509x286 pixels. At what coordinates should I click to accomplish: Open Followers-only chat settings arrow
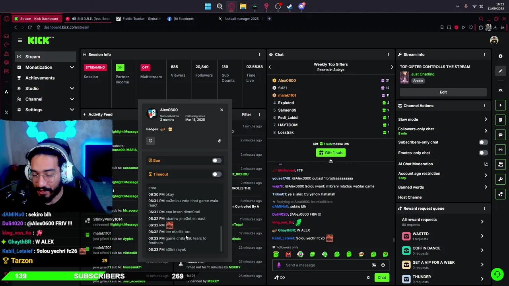486,131
